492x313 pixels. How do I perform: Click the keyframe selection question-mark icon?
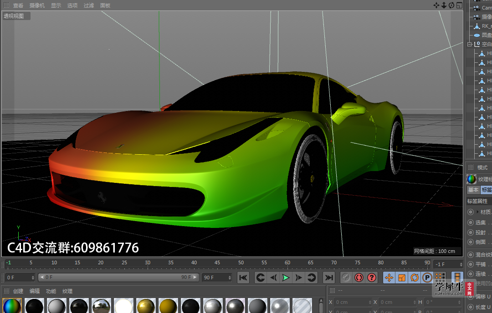tap(372, 278)
